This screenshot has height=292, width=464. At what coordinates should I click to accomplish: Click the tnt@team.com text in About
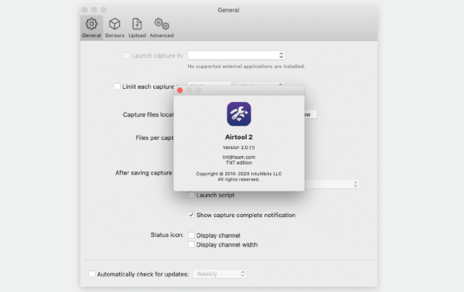pyautogui.click(x=239, y=158)
